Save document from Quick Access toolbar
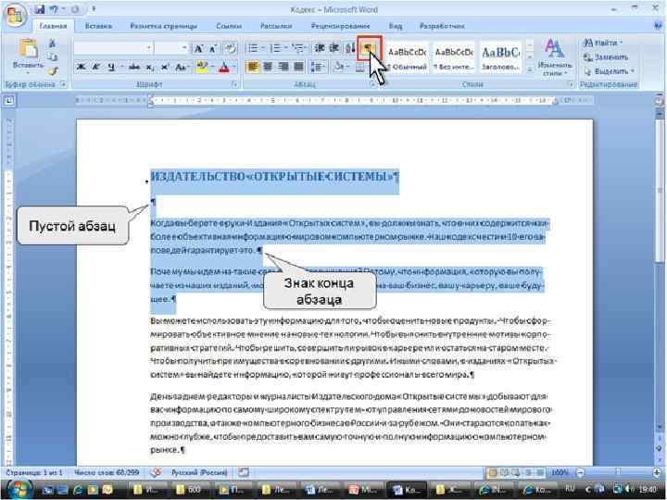This screenshot has height=500, width=667. coord(39,9)
